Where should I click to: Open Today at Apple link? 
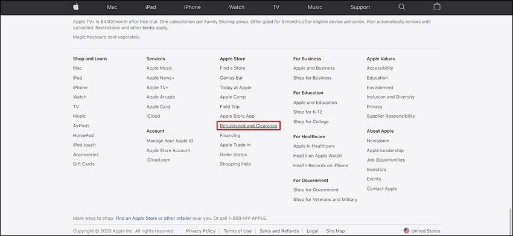pos(235,88)
